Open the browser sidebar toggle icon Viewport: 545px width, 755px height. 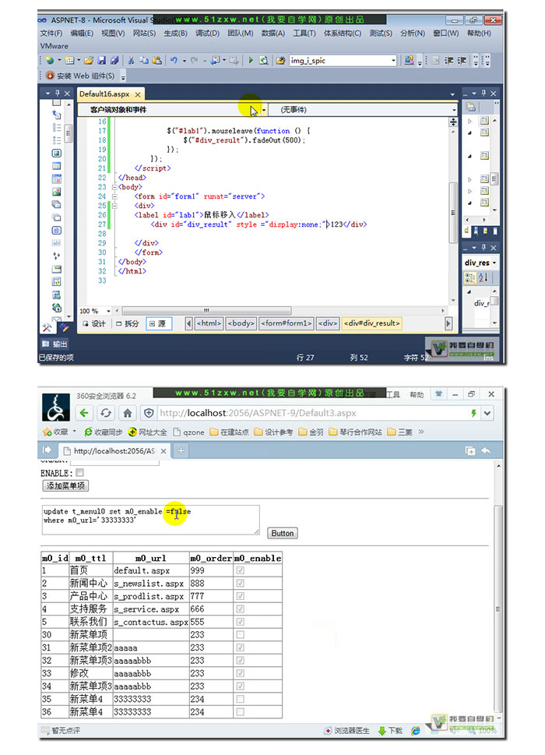pos(47,450)
